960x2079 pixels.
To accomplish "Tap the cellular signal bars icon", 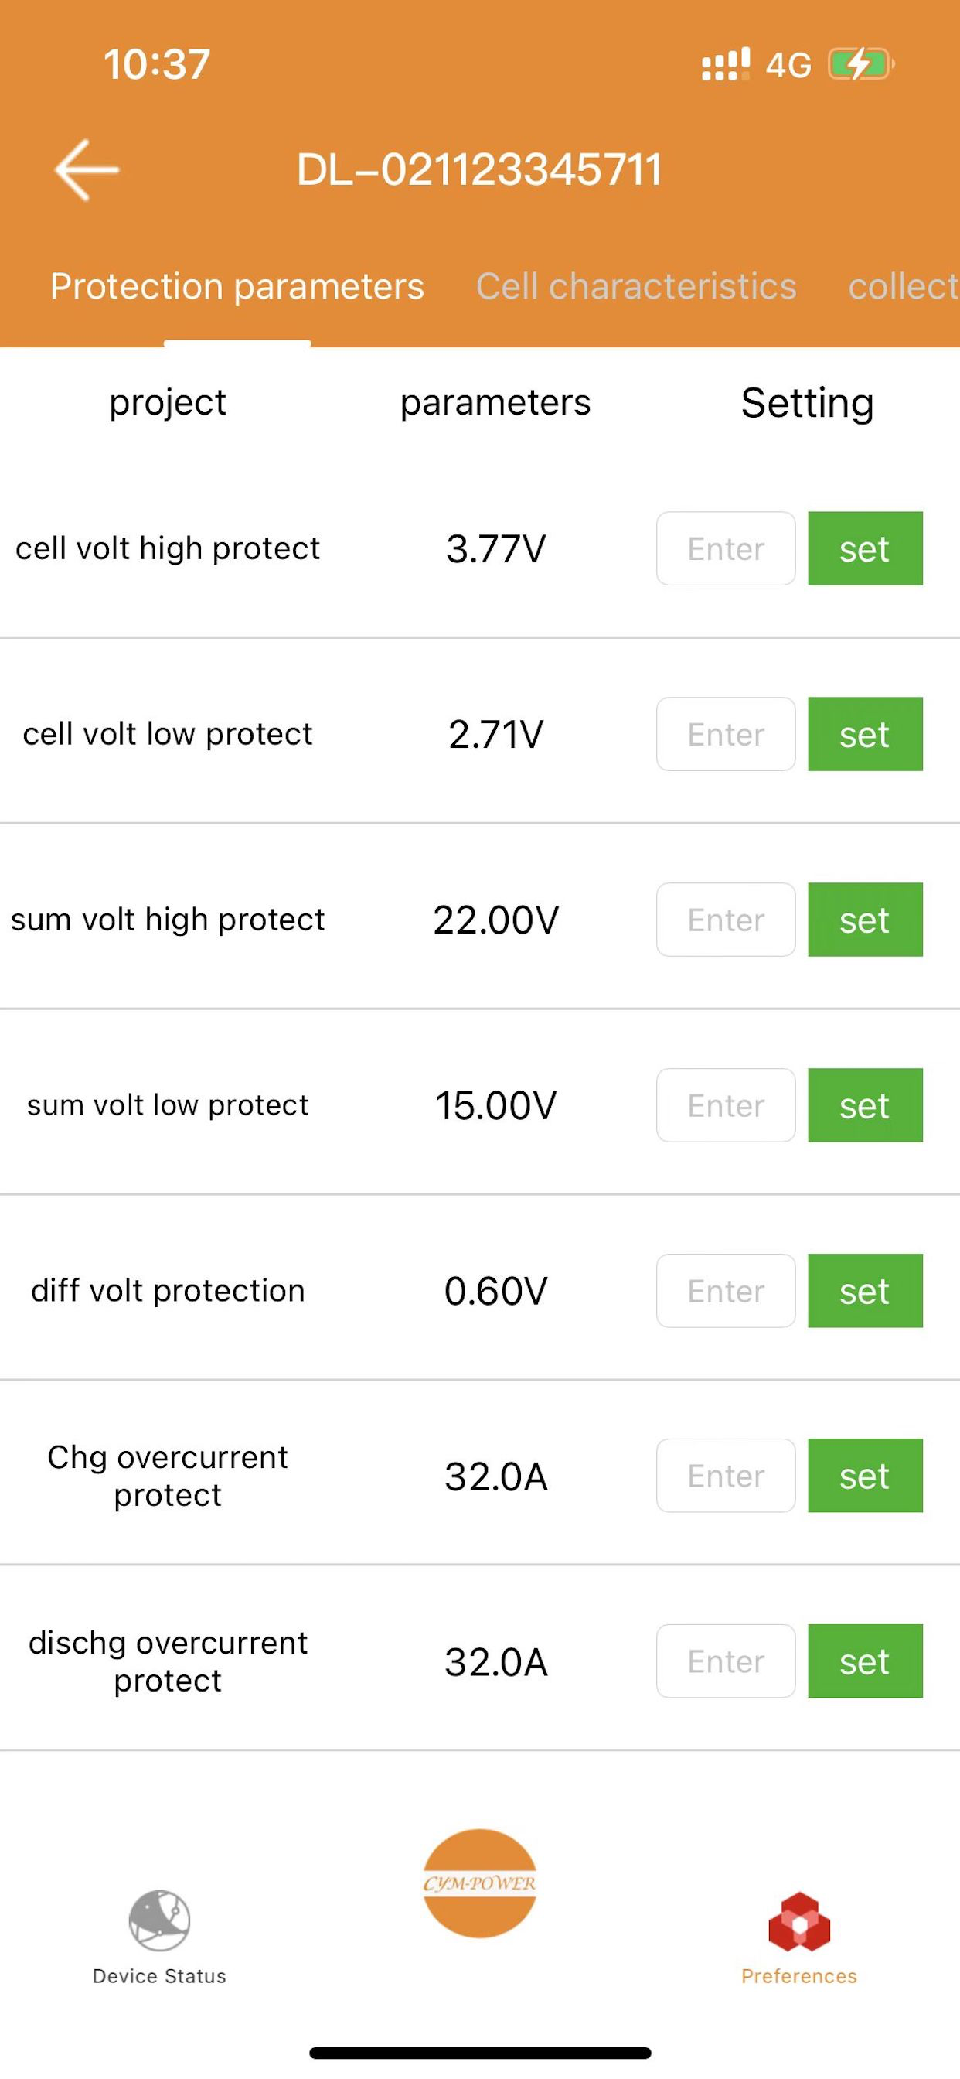I will coord(726,64).
